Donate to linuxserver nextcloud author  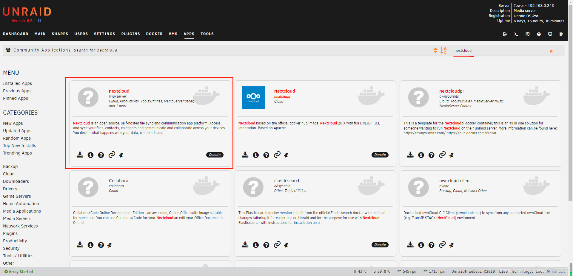tap(215, 155)
